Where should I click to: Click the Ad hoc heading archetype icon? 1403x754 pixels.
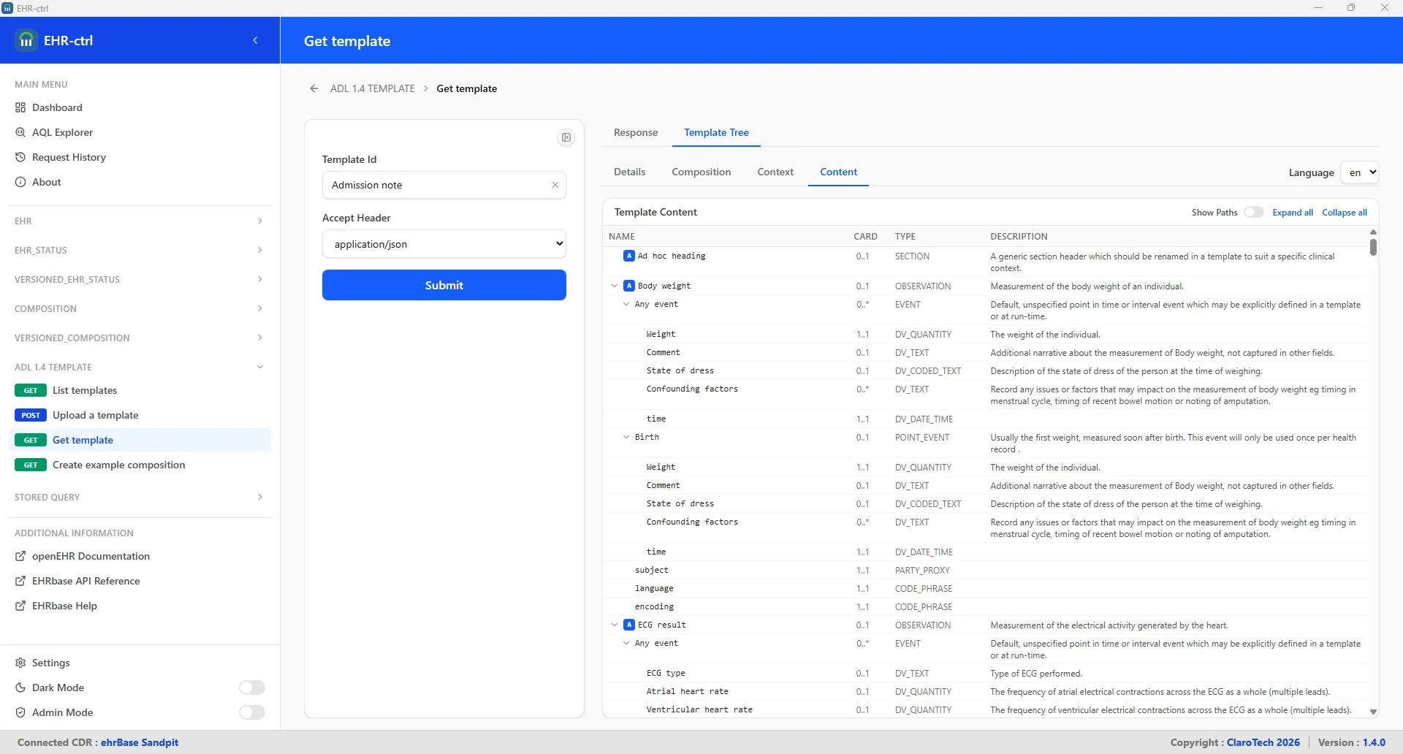[x=629, y=256]
